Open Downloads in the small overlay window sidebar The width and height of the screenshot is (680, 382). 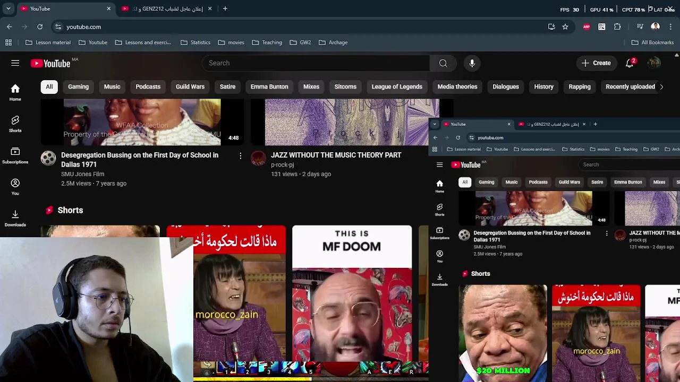click(x=439, y=279)
